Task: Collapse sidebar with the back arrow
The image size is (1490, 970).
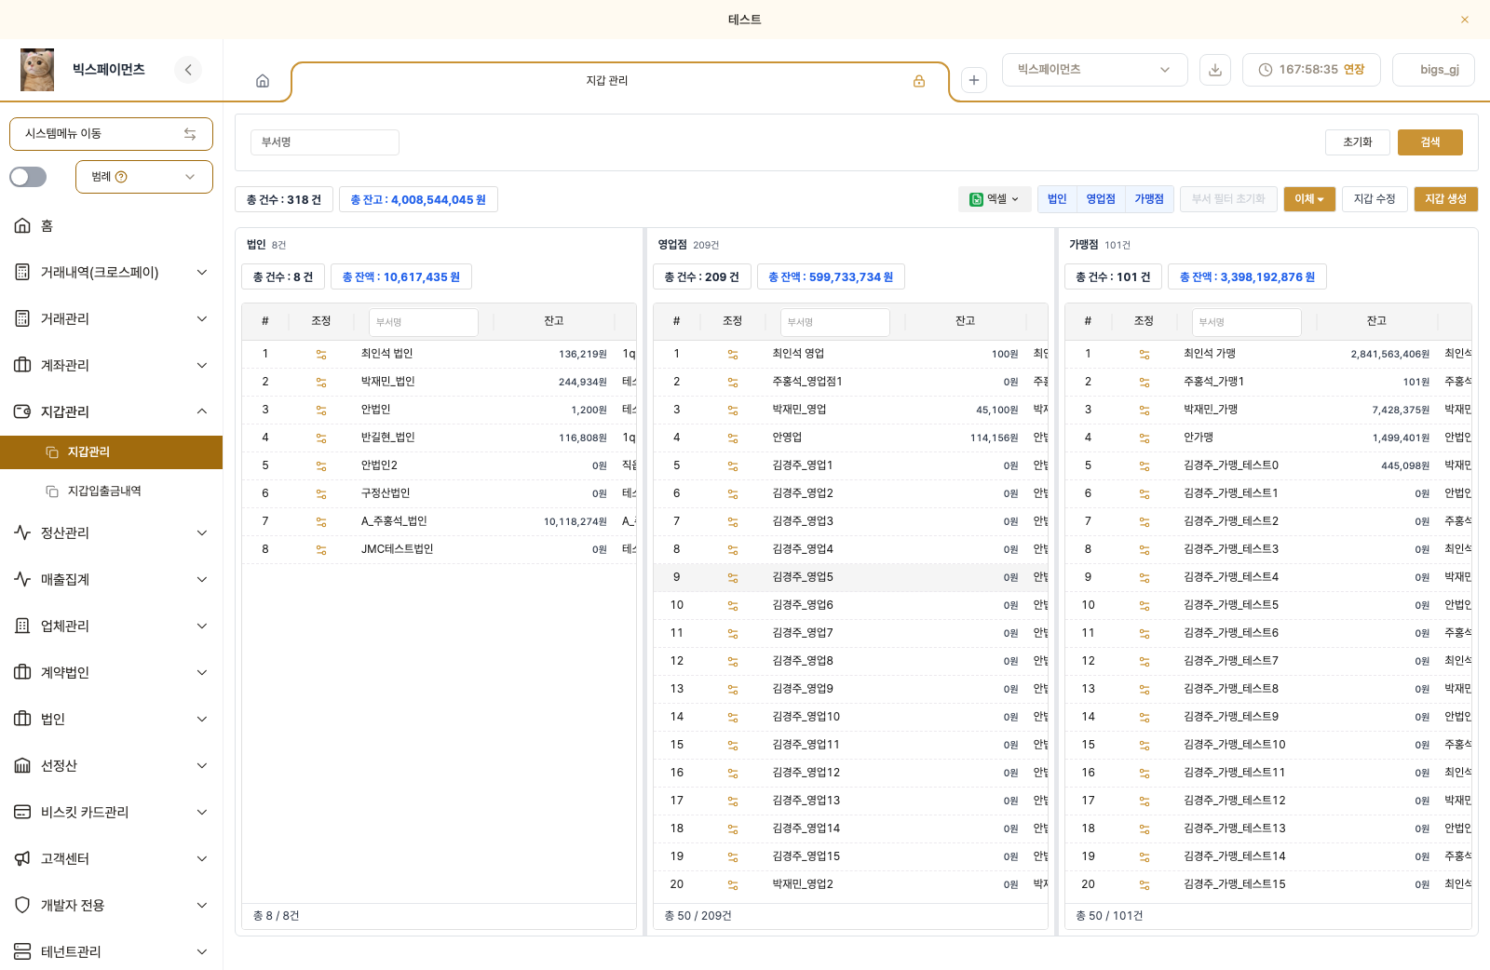Action: (x=188, y=70)
